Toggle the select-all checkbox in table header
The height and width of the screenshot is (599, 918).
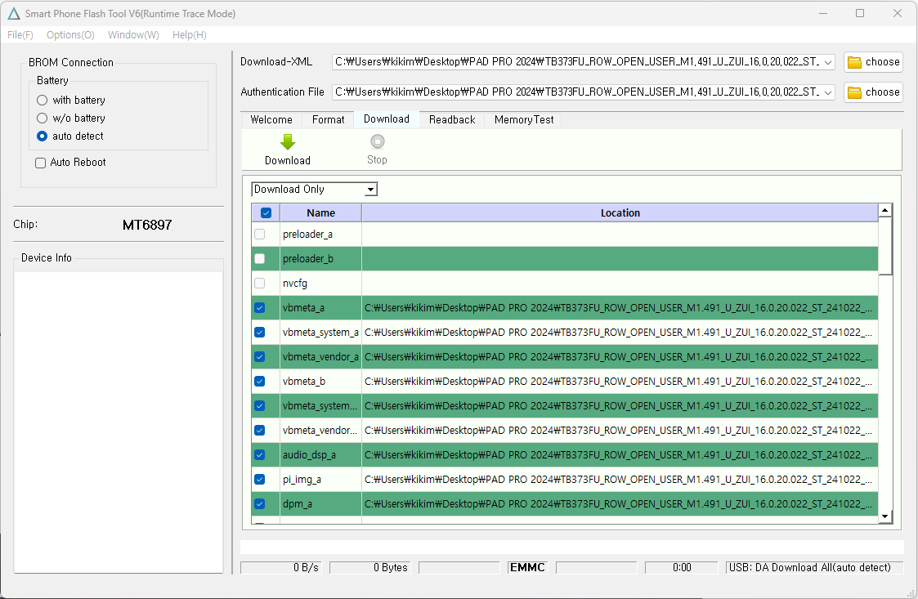click(x=266, y=213)
